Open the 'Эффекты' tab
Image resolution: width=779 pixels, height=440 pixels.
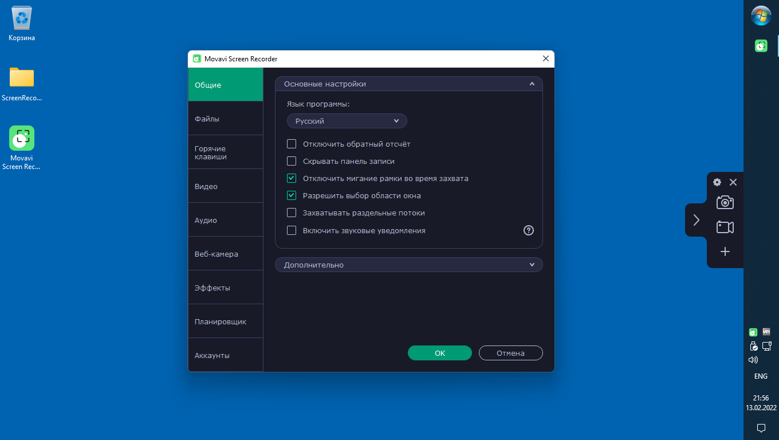(x=226, y=288)
